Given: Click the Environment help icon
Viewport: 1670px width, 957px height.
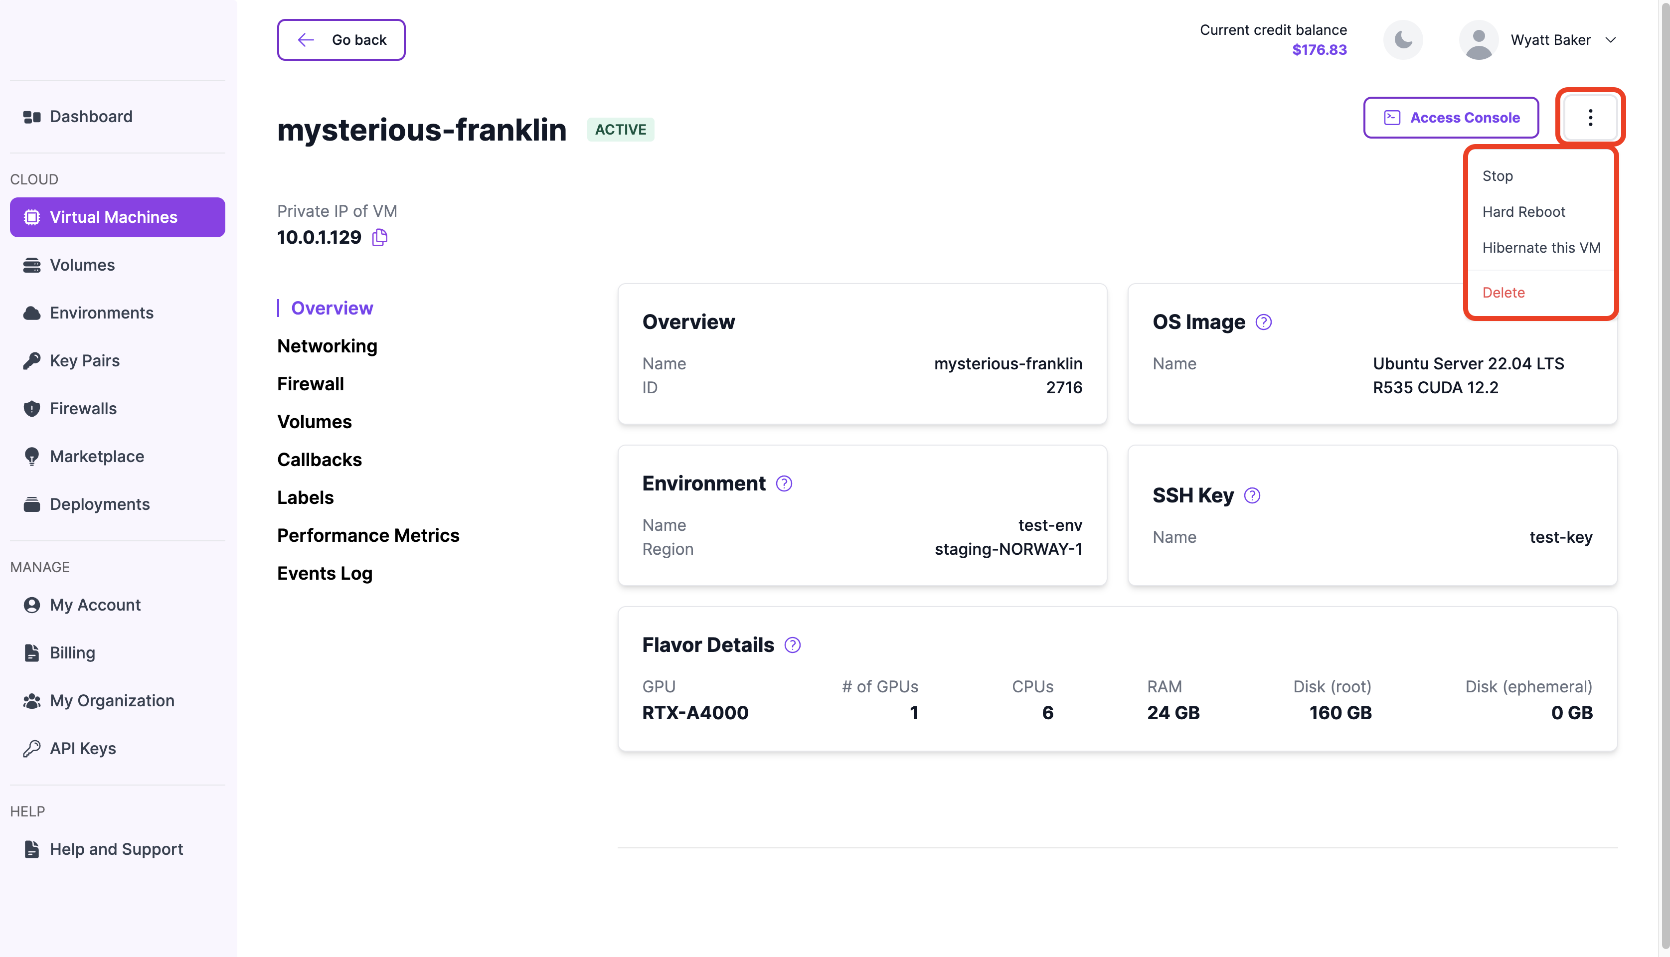Looking at the screenshot, I should click(784, 483).
